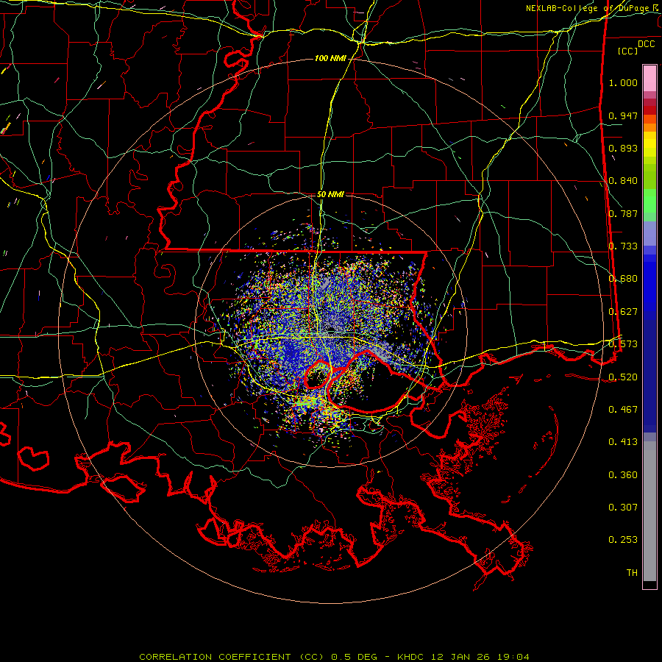The image size is (662, 662).
Task: Click the NEXLAB-College of DuPage credit text
Action: [x=593, y=8]
